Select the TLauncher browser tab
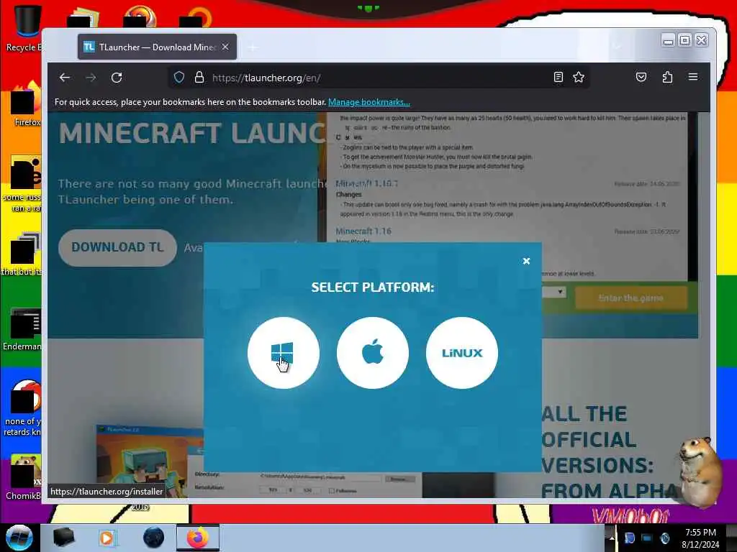The width and height of the screenshot is (737, 552). 157,47
